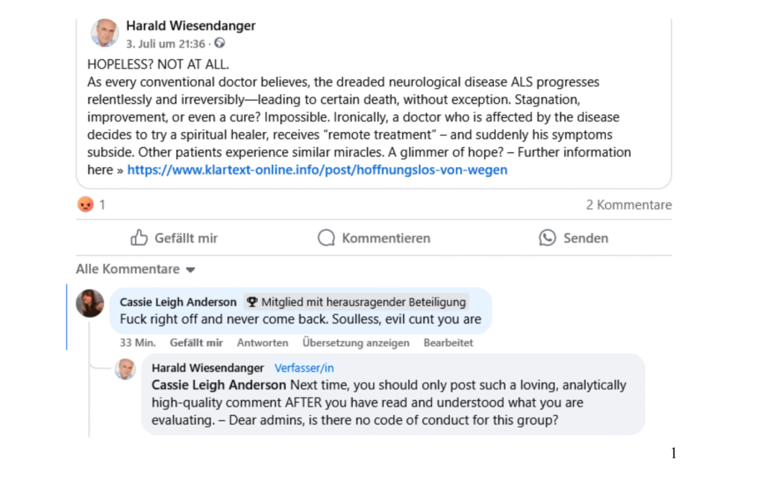This screenshot has height=503, width=764.
Task: Open Cassie Leigh Anderson's avatar
Action: pos(90,303)
